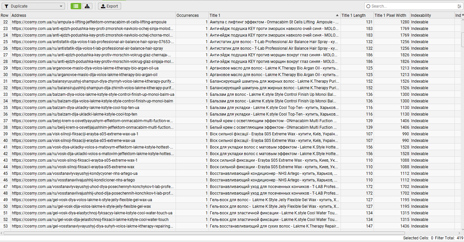Sort by the Address column header

tap(93, 15)
